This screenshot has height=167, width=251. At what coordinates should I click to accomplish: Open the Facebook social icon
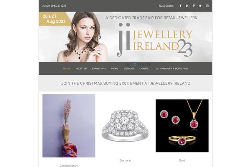(x=180, y=5)
